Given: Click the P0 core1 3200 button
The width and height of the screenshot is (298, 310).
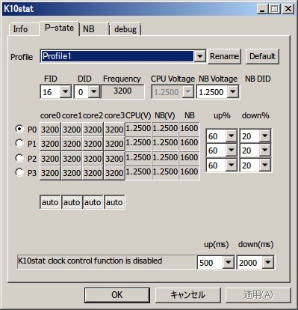Looking at the screenshot, I should coord(72,130).
